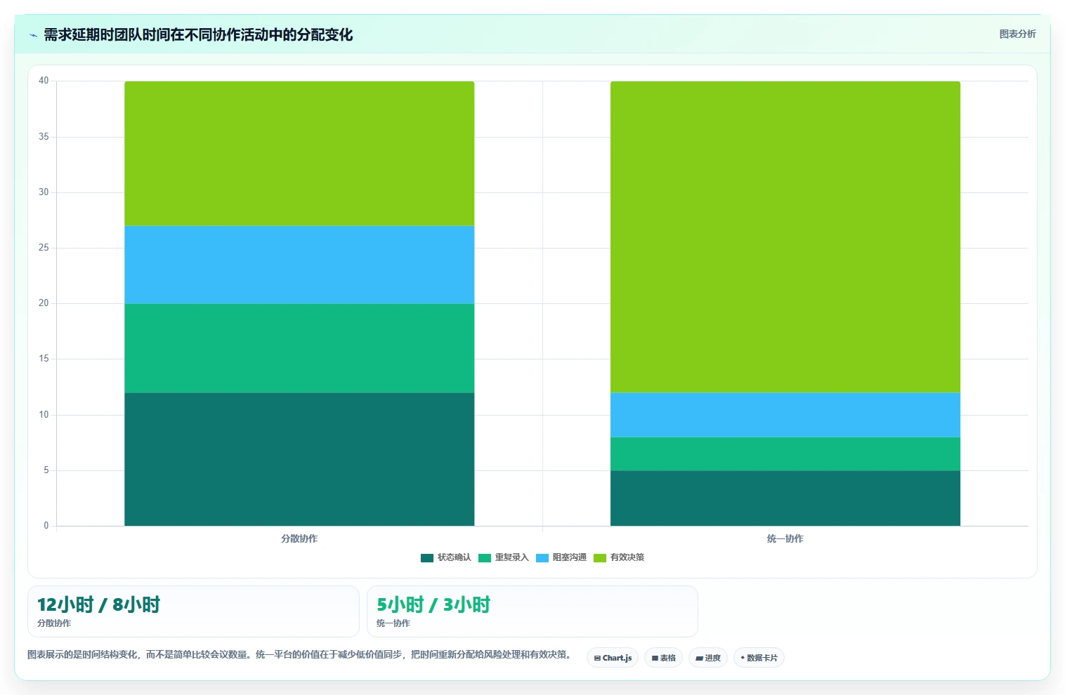The image size is (1065, 695).
Task: Select the 数据卡片 tag
Action: (x=759, y=658)
